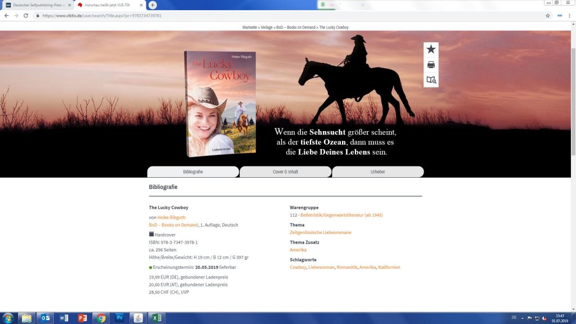The height and width of the screenshot is (324, 576).
Task: Click the '28,50 CHF (CH), UVP' line
Action: tap(169, 292)
